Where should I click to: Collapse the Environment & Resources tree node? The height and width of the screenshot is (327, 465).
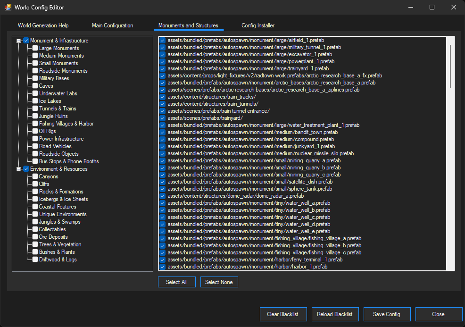click(x=18, y=168)
